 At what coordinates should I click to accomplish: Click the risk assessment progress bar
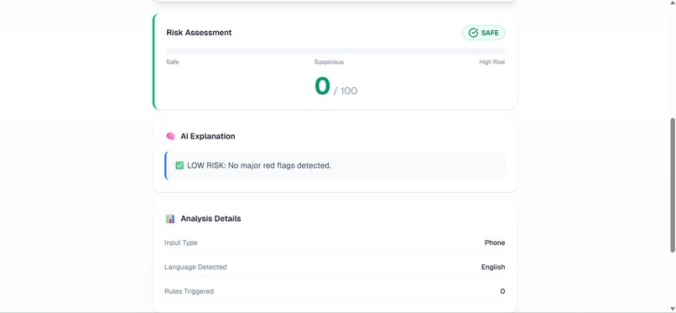(x=335, y=51)
